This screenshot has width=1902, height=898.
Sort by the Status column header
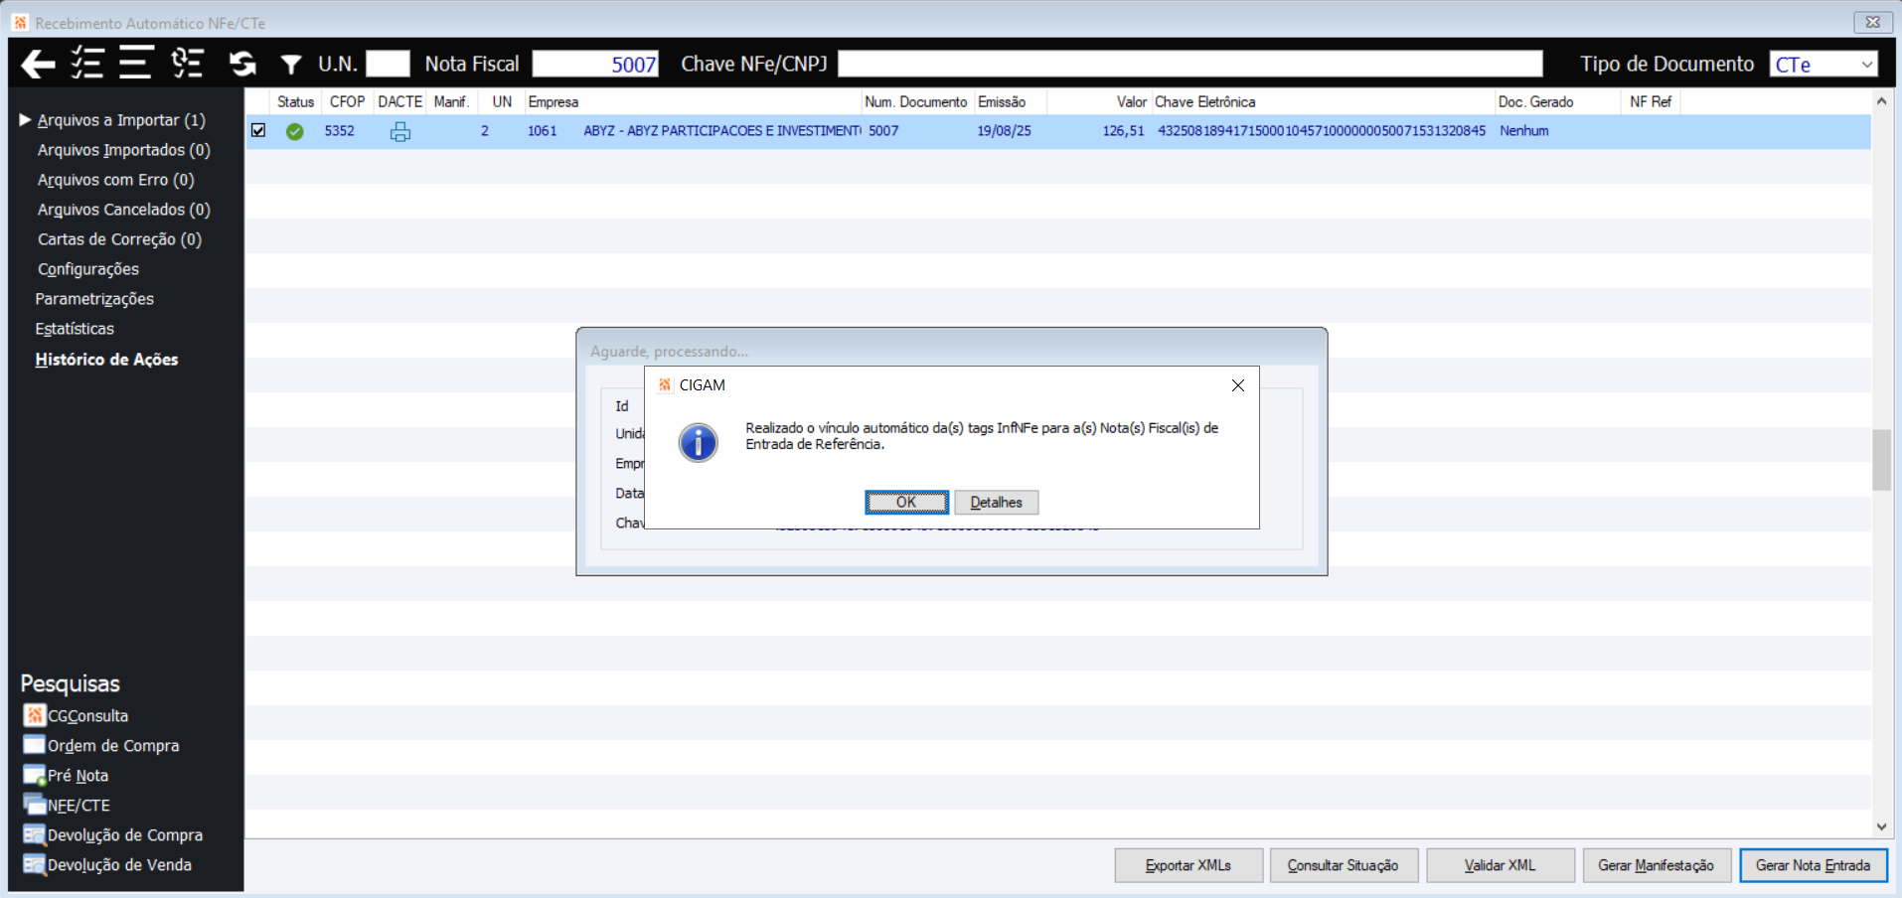tap(296, 101)
